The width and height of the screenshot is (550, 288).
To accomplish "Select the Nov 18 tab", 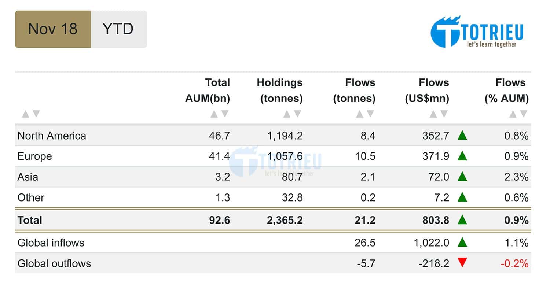I will [53, 29].
